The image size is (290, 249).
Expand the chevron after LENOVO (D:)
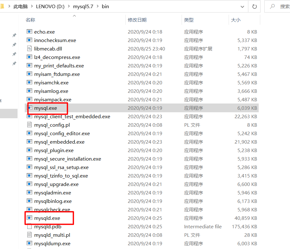click(x=69, y=6)
